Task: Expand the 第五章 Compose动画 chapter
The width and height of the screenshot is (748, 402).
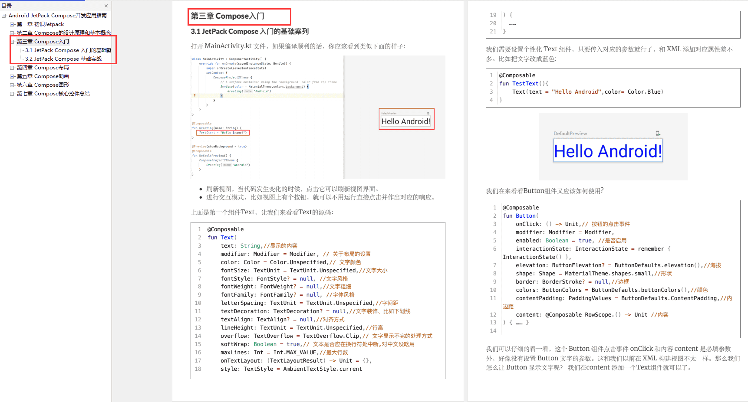Action: pos(12,76)
